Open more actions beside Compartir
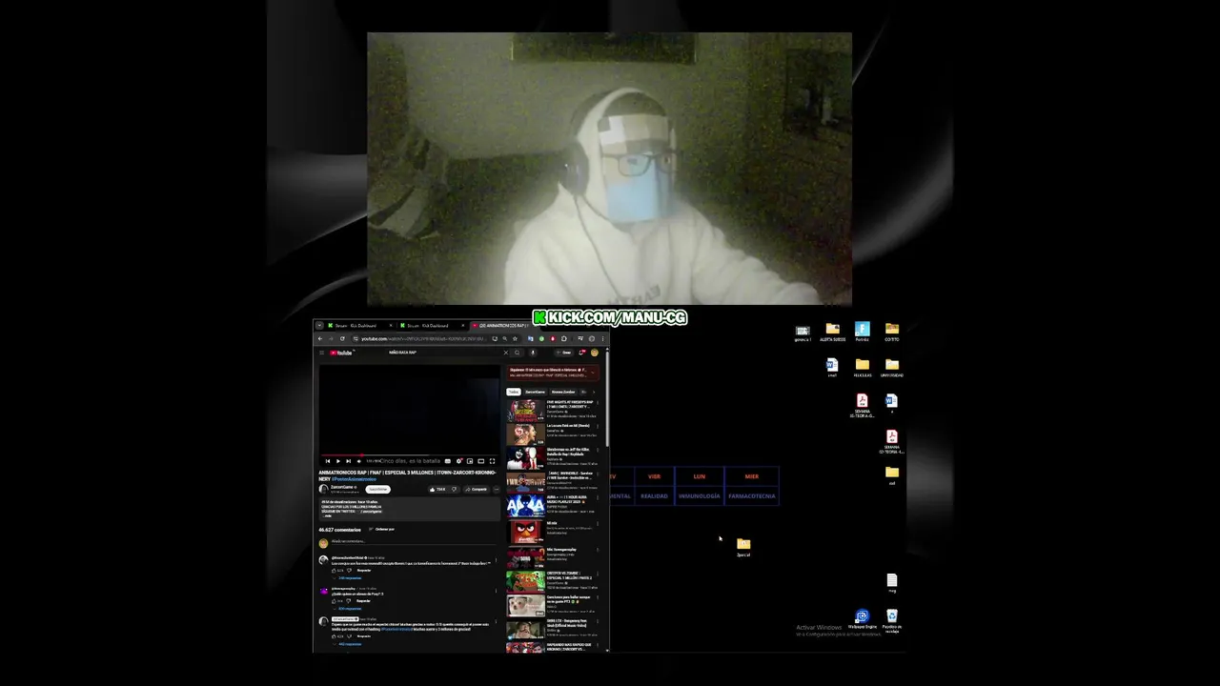Image resolution: width=1220 pixels, height=686 pixels. click(x=497, y=490)
